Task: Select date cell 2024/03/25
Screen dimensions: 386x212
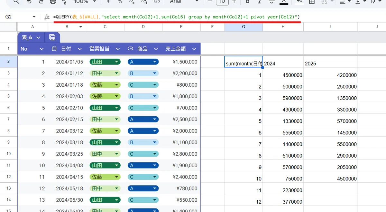Action: tap(67, 154)
